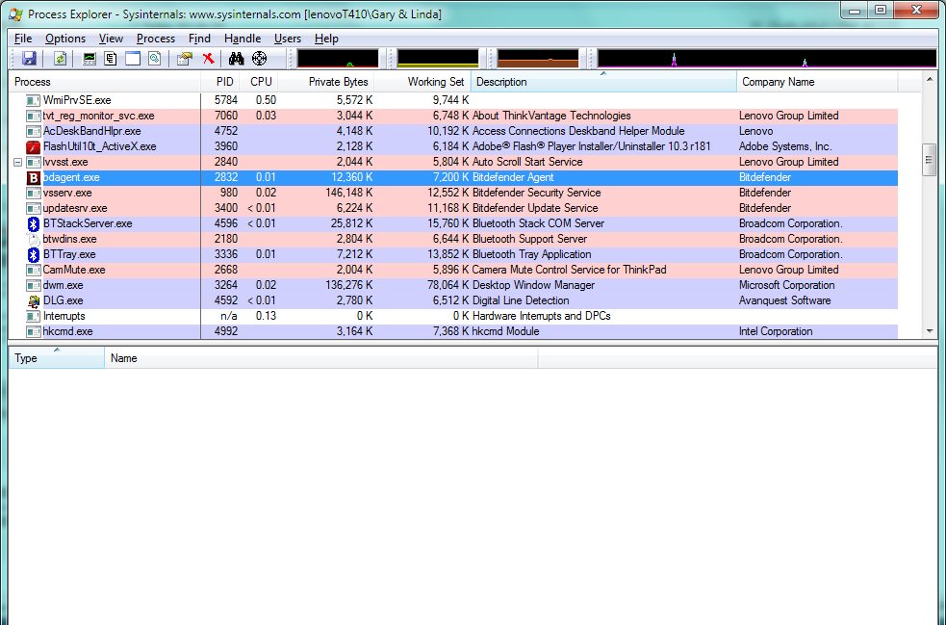946x625 pixels.
Task: Collapse the lvvsst.exe tree node
Action: click(17, 162)
